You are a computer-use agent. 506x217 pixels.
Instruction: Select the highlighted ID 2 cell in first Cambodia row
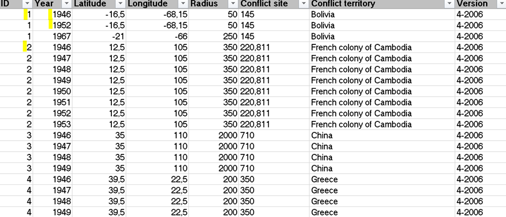(x=16, y=48)
